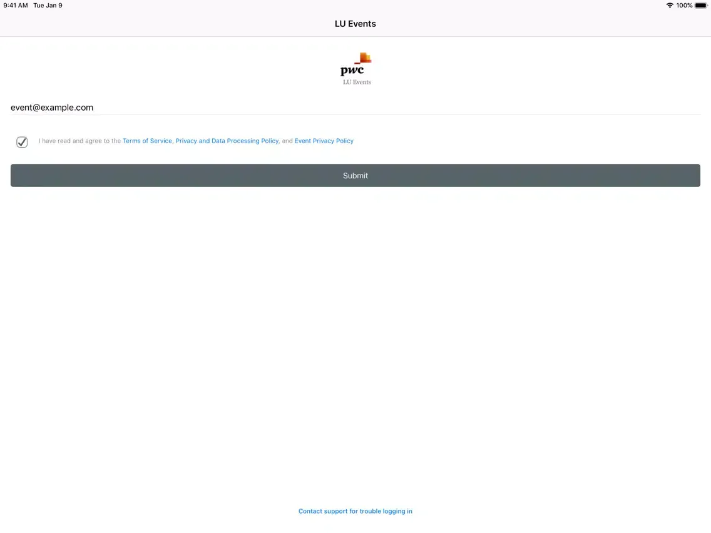Screen dimensions: 711x533
Task: Tap the Wi-Fi status icon
Action: click(x=670, y=6)
